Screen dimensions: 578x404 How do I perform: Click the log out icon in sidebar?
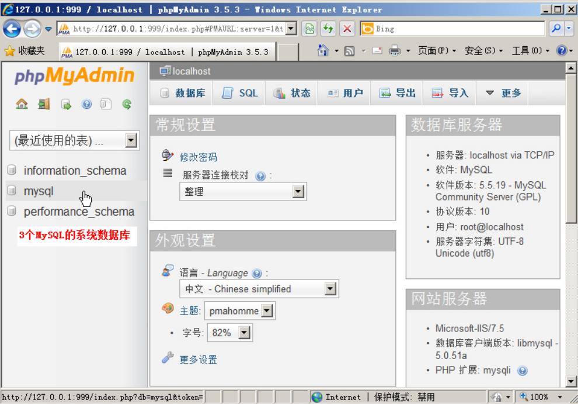[x=44, y=104]
